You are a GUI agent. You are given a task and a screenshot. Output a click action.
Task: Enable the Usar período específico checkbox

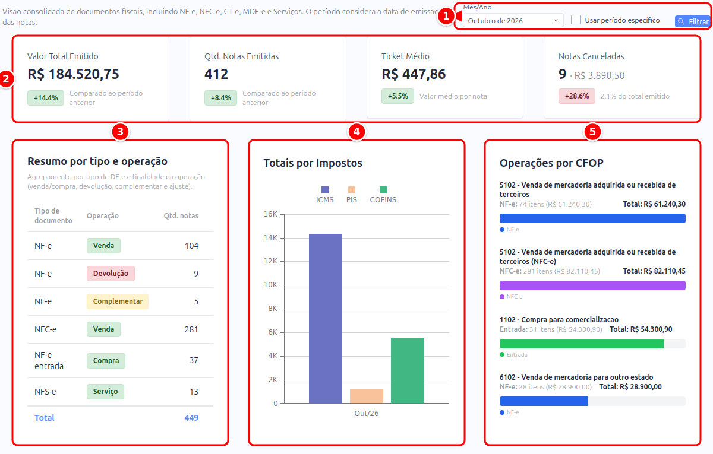575,20
